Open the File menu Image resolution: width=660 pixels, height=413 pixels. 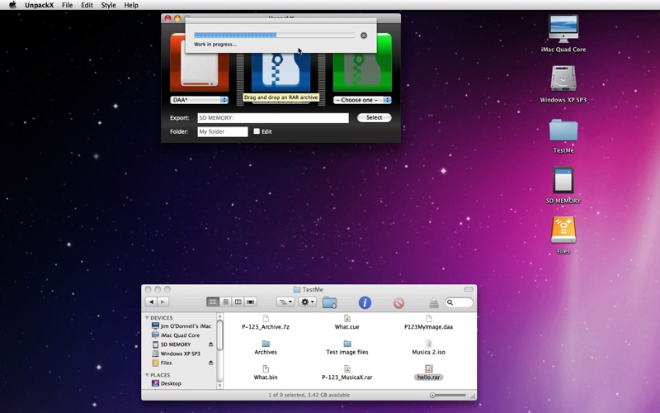tap(67, 5)
